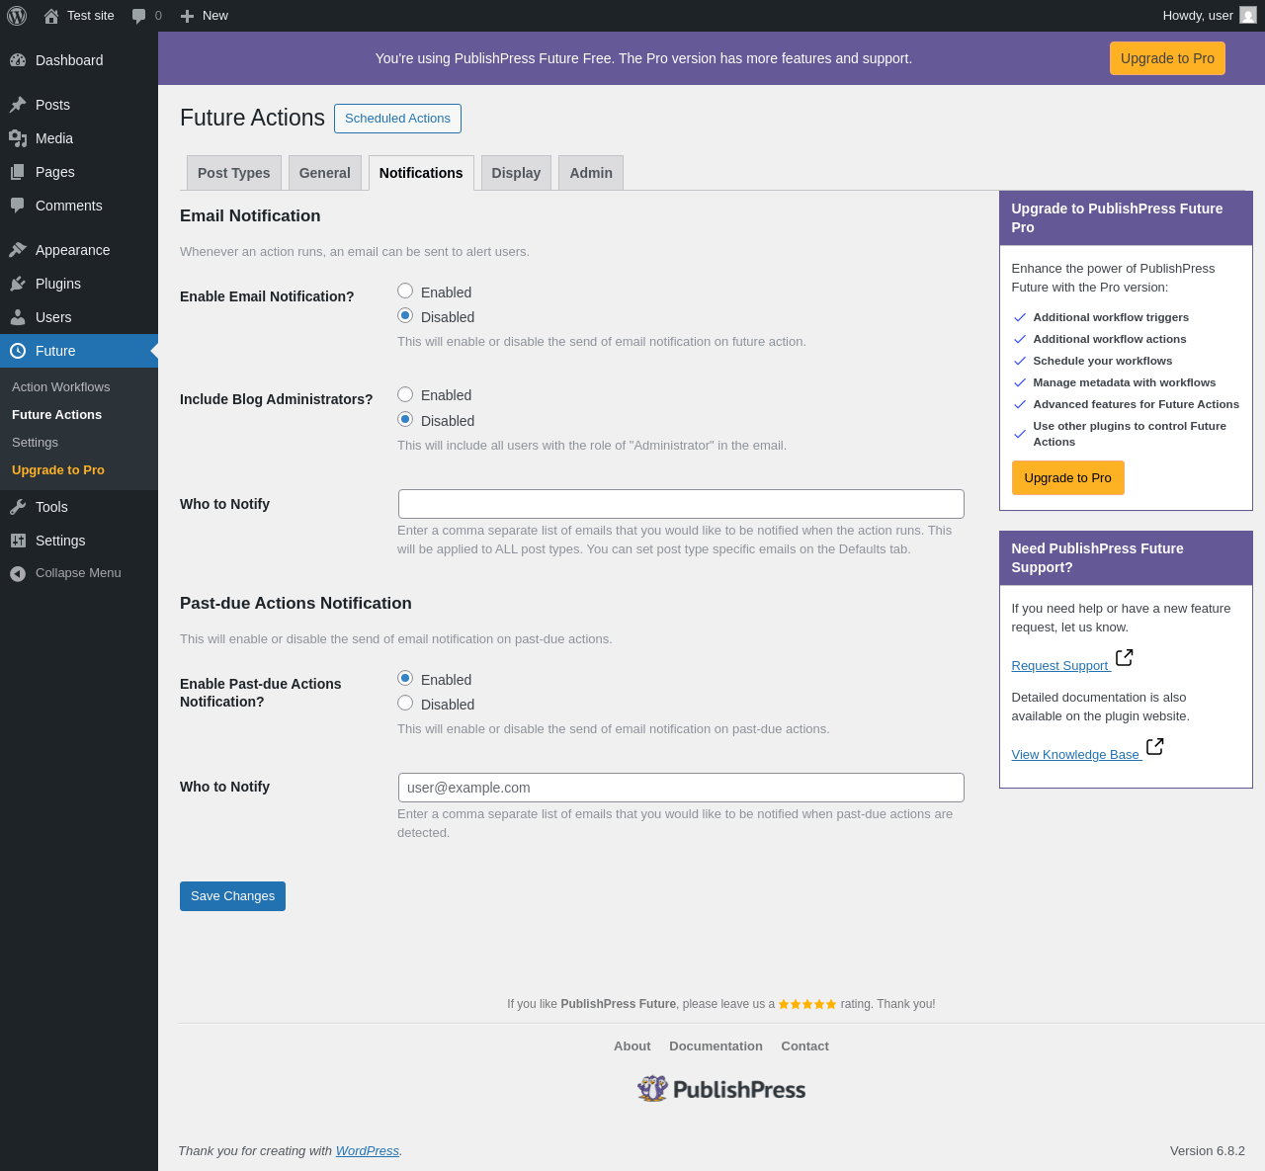Switch to the General tab
Screen dimensions: 1265x1171
click(x=325, y=173)
